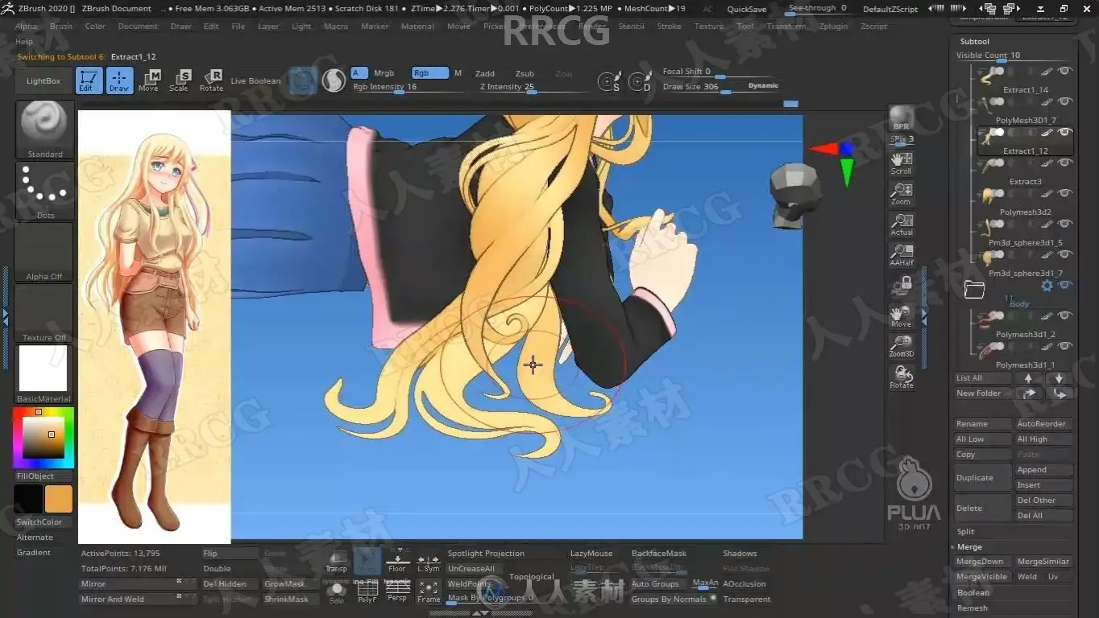Screen dimensions: 1099x618
Task: Select the Draw mode button
Action: point(119,80)
